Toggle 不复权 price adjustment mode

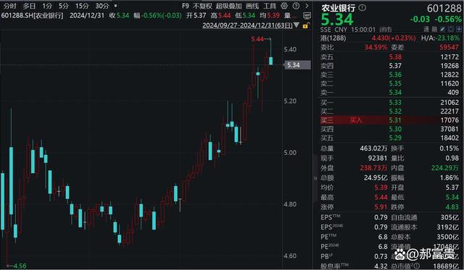click(x=203, y=6)
